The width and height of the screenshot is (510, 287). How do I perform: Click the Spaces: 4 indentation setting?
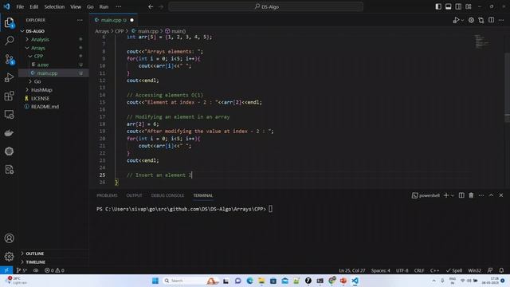tap(381, 270)
